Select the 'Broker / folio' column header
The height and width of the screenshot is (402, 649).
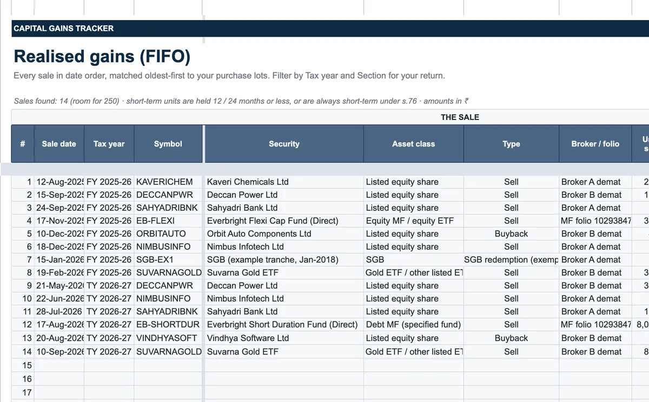595,144
